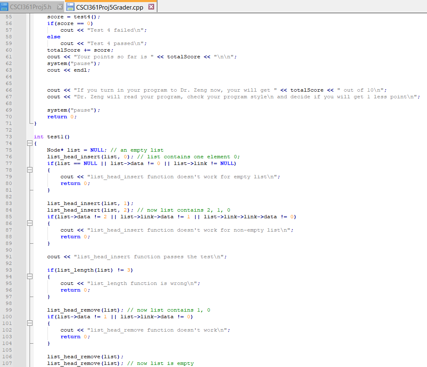Click line number 91 in the margin

(9, 257)
